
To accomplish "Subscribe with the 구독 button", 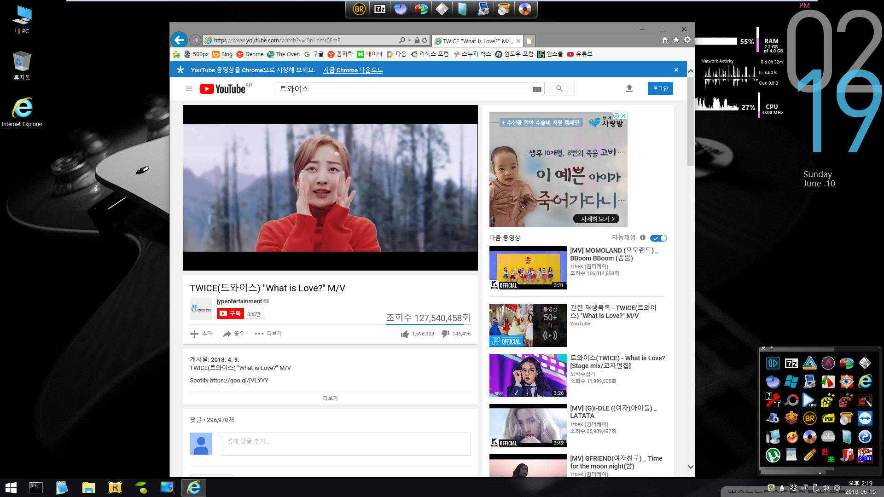I will click(230, 314).
